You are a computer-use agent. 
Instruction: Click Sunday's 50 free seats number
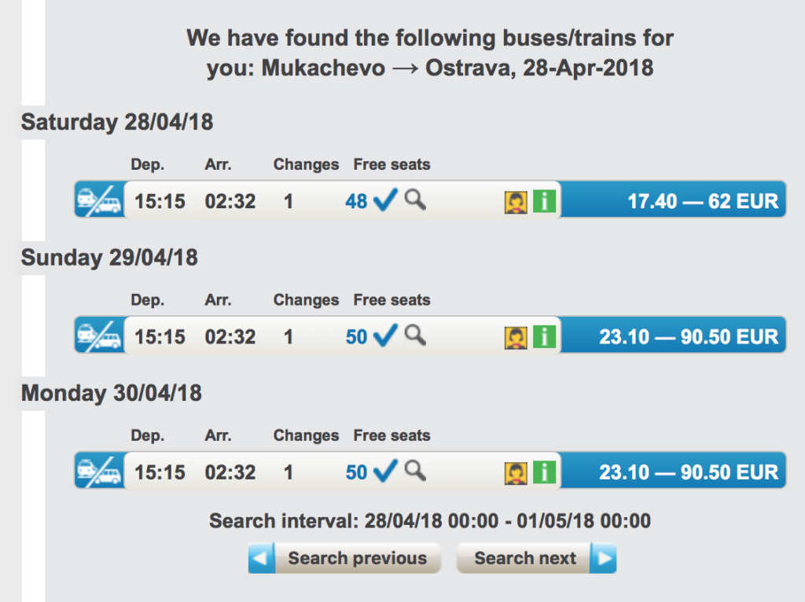(356, 337)
